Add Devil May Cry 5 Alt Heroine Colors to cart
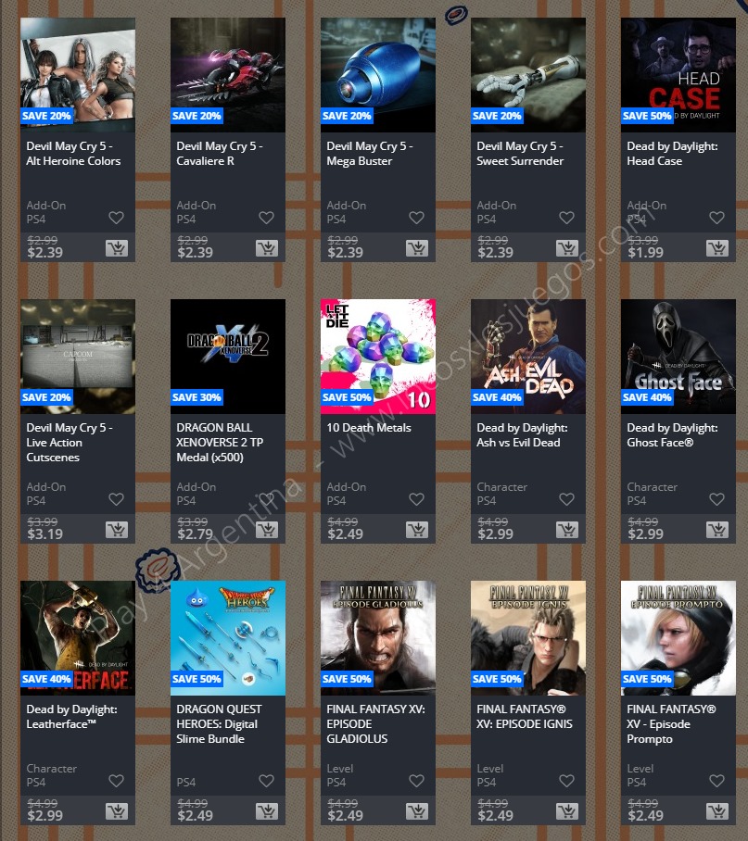Screen dimensions: 748x841 pos(117,248)
